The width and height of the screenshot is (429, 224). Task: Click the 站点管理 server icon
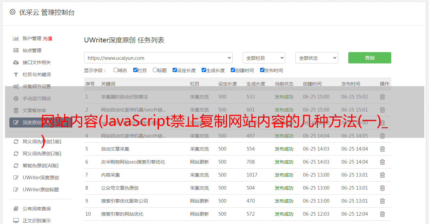[x=16, y=50]
